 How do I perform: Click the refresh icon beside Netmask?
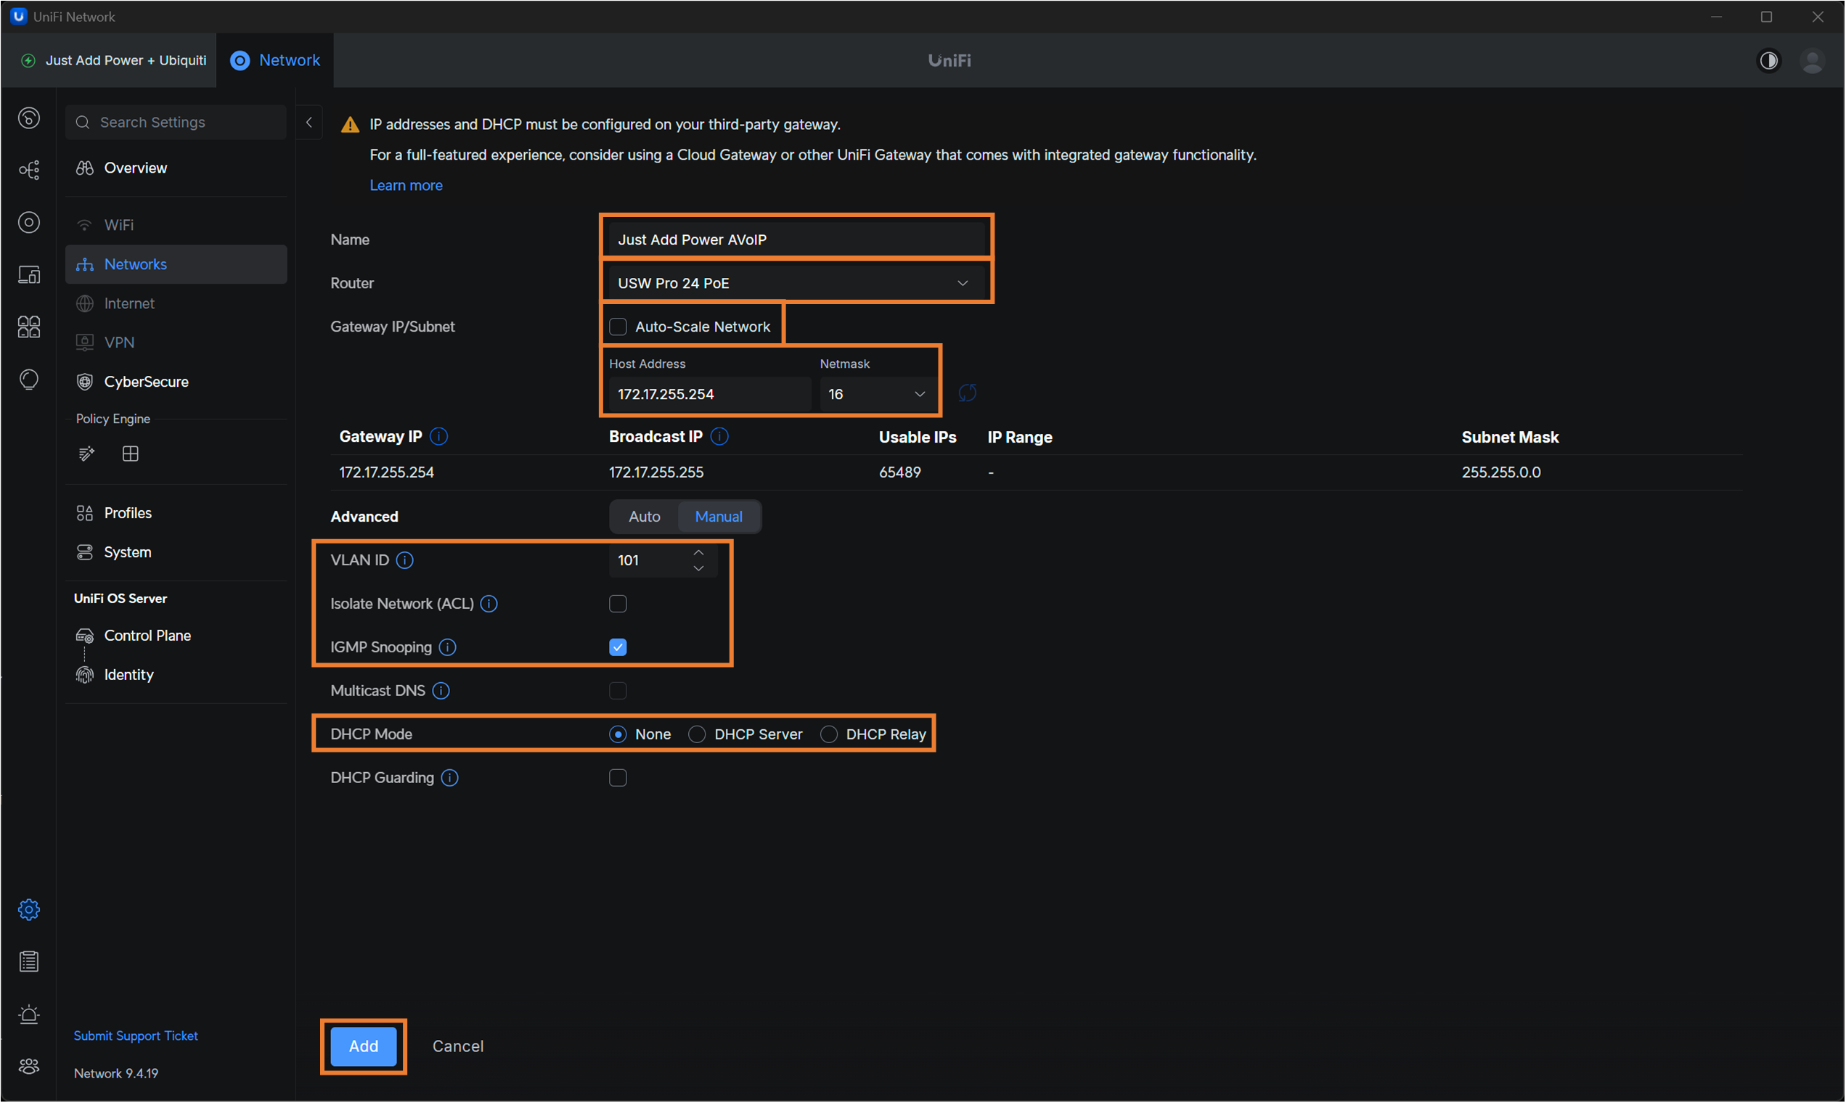click(967, 393)
